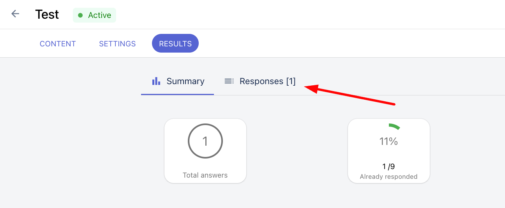Switch to the SETTINGS tab

(x=117, y=44)
